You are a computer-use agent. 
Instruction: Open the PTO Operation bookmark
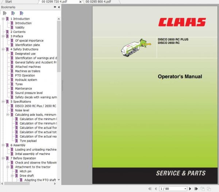click(x=25, y=75)
